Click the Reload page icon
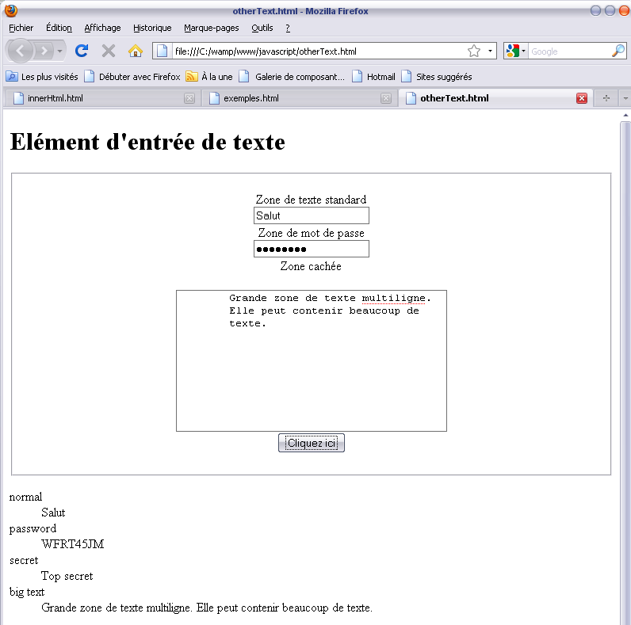 click(x=81, y=51)
